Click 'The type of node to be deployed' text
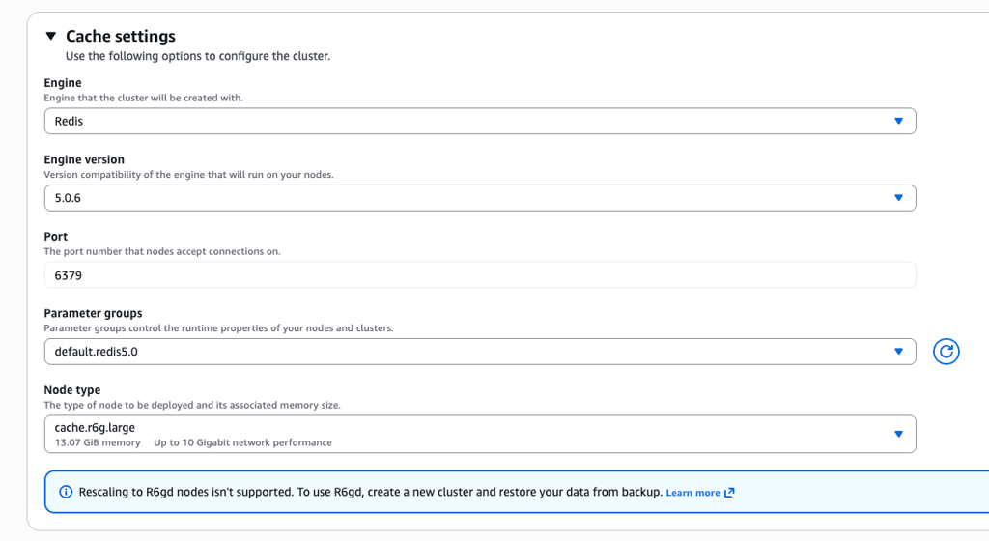The width and height of the screenshot is (989, 541). 192,405
